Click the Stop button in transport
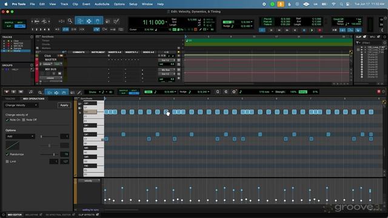Image resolution: width=388 pixels, height=218 pixels. [x=304, y=30]
